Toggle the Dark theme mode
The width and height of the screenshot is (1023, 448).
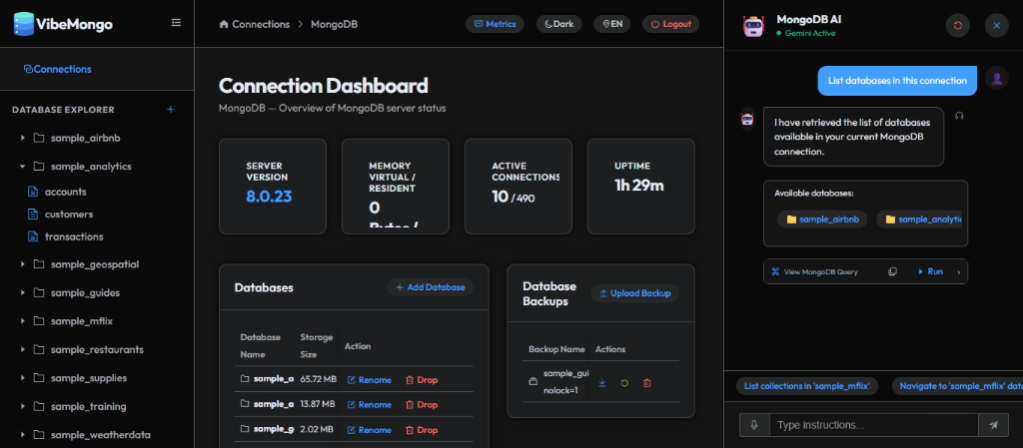click(558, 24)
